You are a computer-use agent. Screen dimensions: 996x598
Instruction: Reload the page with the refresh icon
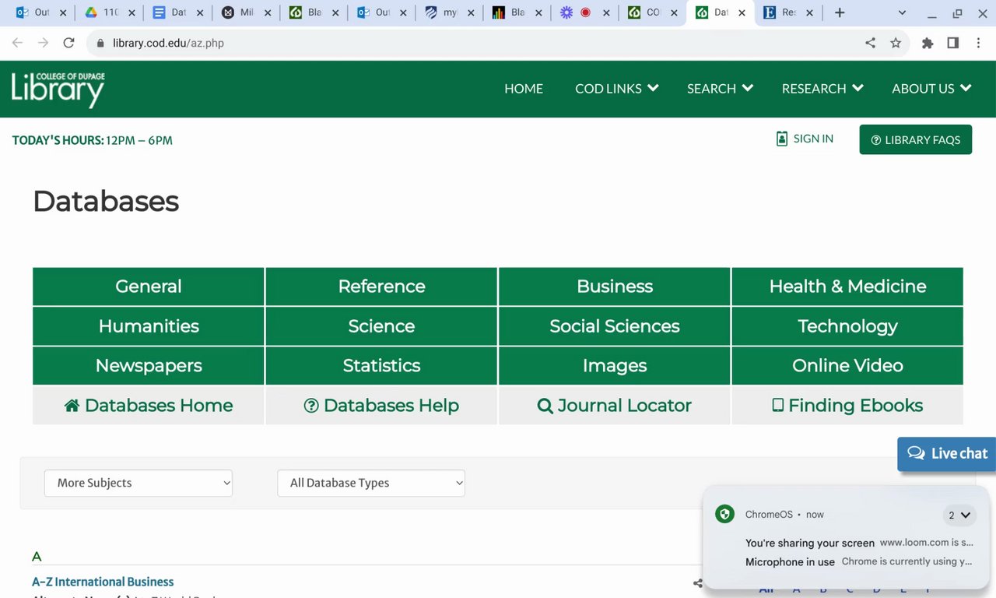coord(68,43)
